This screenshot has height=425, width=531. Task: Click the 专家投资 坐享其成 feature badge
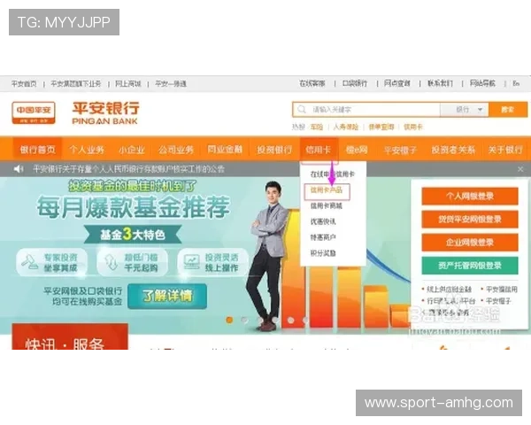tap(51, 262)
